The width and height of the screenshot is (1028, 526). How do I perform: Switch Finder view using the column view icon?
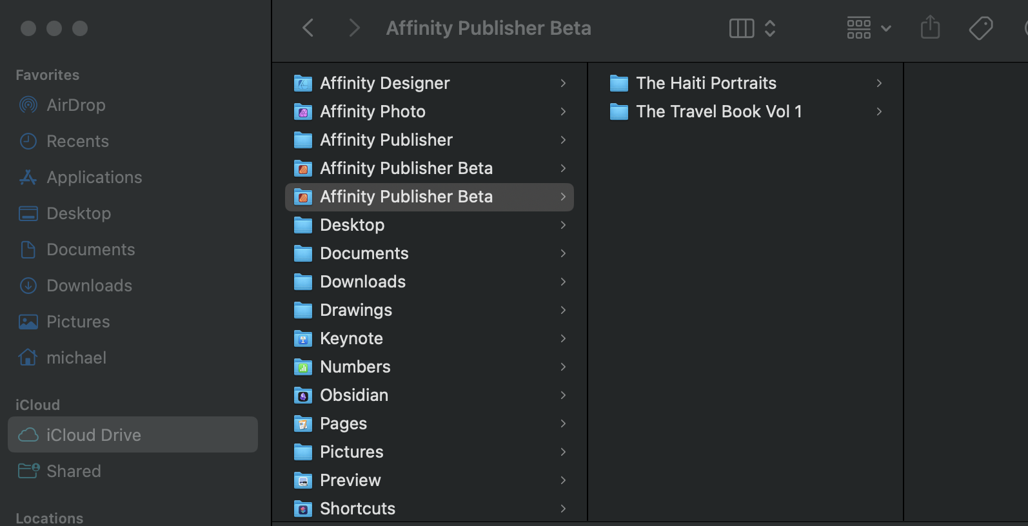(742, 28)
